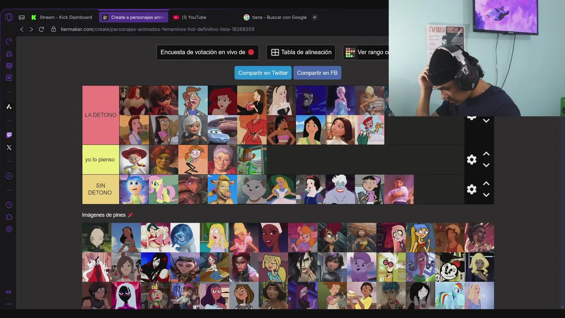
Task: Select Snow White image in SIN DETONO row
Action: point(311,189)
